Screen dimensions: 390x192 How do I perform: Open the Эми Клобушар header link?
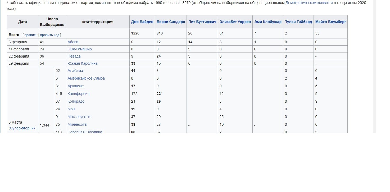pos(268,22)
